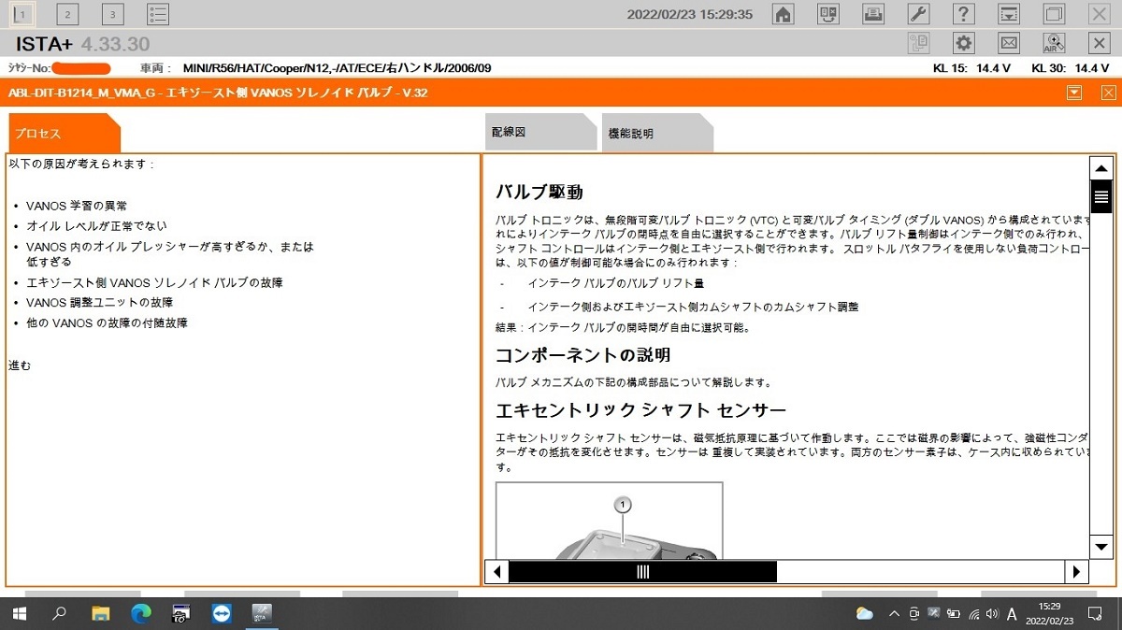Click the printer icon in top toolbar

873,14
